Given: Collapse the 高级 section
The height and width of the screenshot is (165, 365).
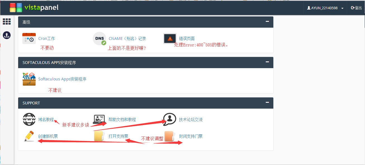Looking at the screenshot, I should coord(267,21).
